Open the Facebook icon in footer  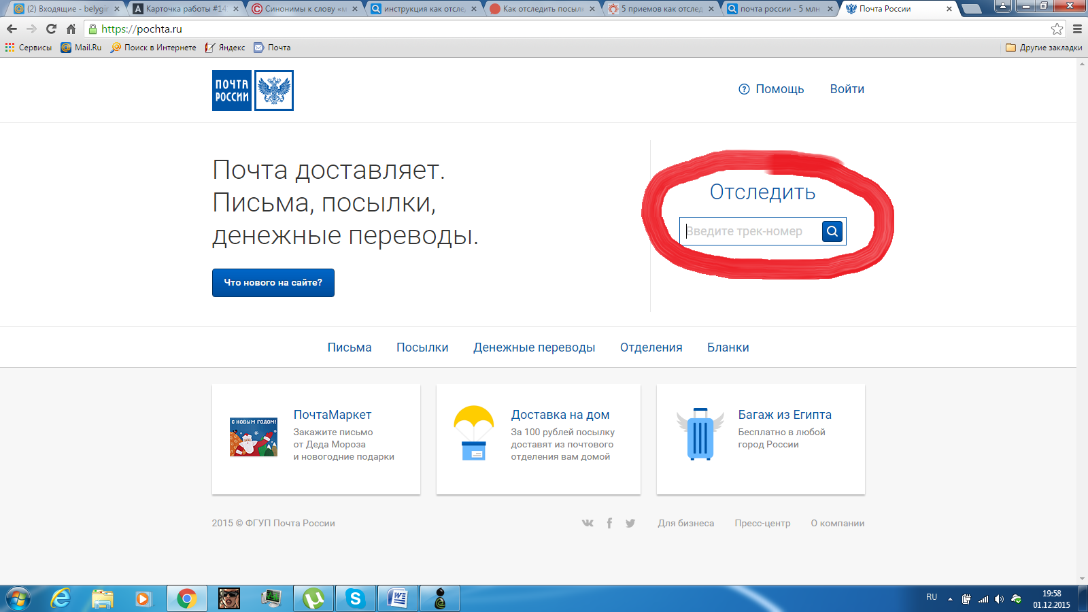point(609,523)
